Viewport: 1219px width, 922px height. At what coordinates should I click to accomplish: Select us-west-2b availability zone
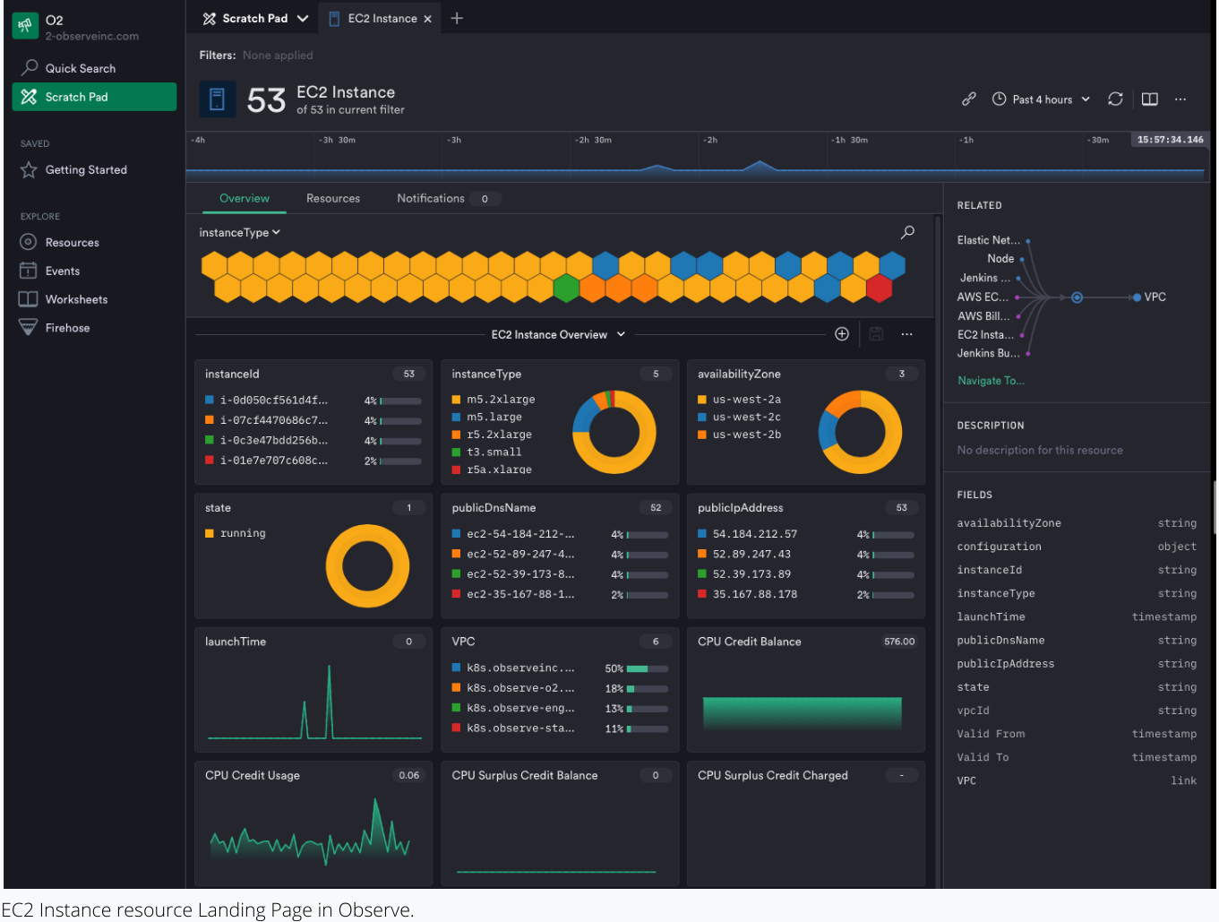739,435
